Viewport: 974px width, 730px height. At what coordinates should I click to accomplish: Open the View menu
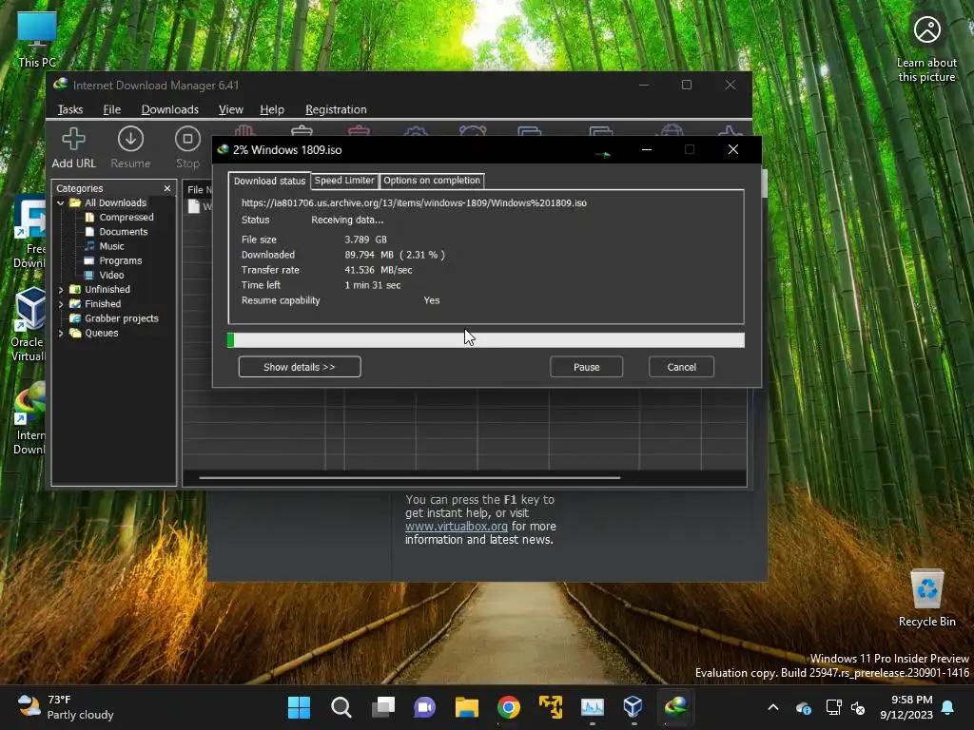(230, 109)
